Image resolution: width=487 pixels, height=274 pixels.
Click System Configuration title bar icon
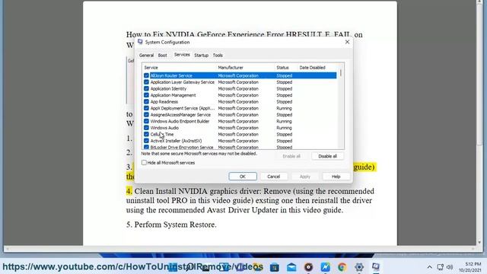coord(140,42)
